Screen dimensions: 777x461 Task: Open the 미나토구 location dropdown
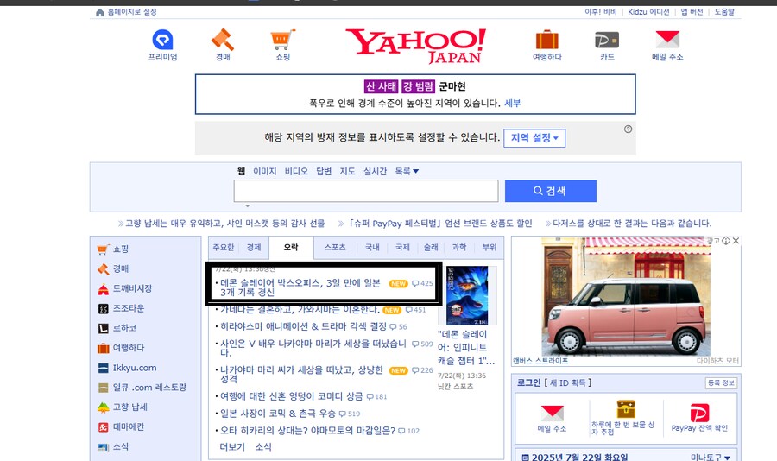(x=711, y=457)
